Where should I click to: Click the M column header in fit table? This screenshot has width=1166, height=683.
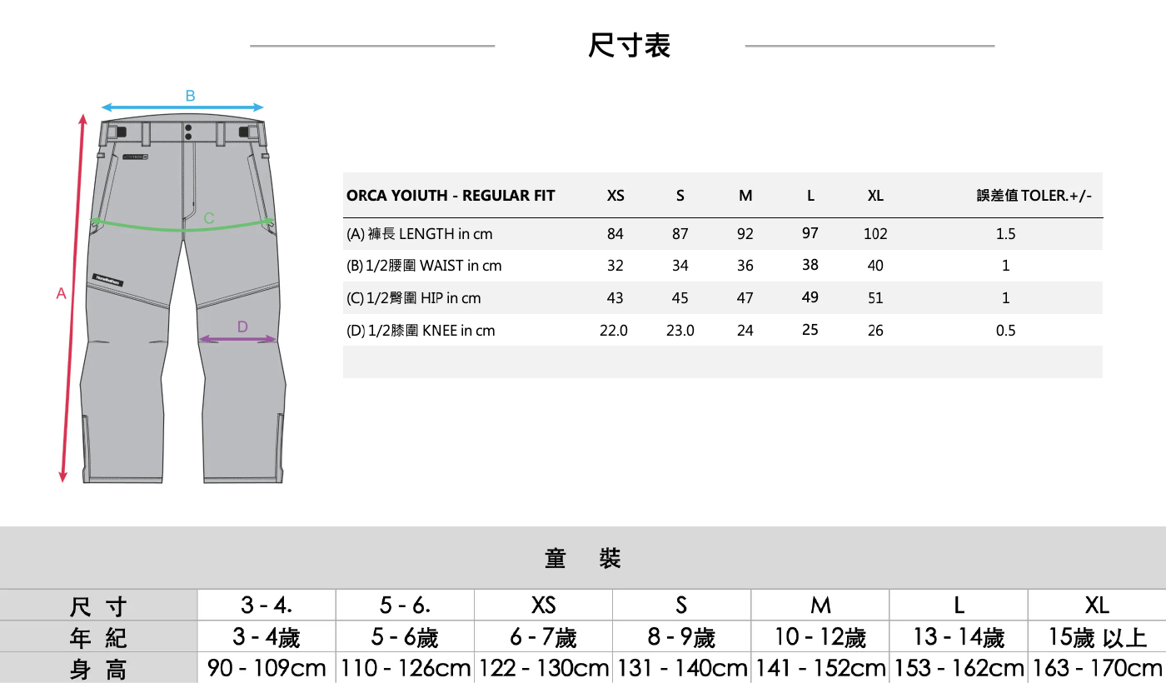[745, 196]
